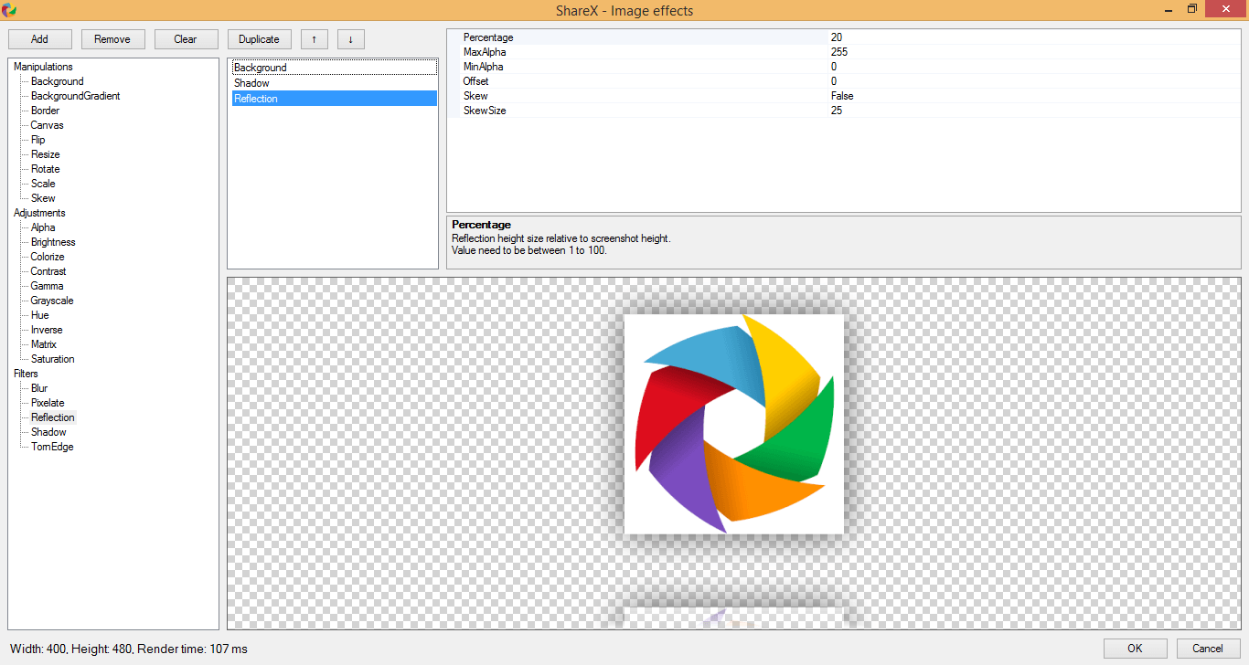The height and width of the screenshot is (665, 1249).
Task: Select Background under Manipulations
Action: pos(57,81)
